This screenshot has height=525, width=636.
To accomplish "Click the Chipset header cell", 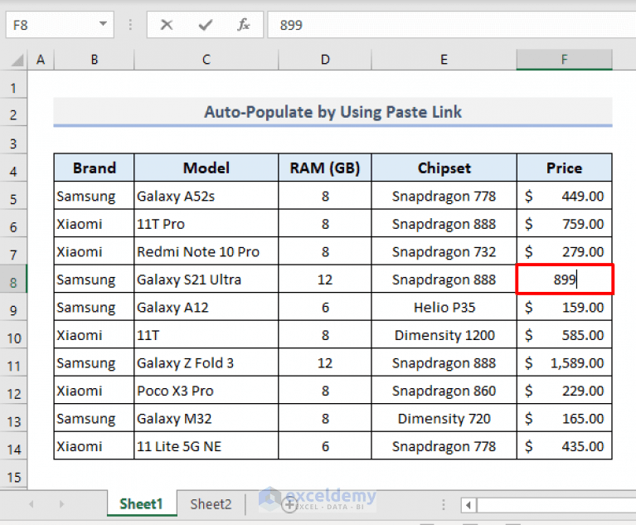I will (444, 168).
